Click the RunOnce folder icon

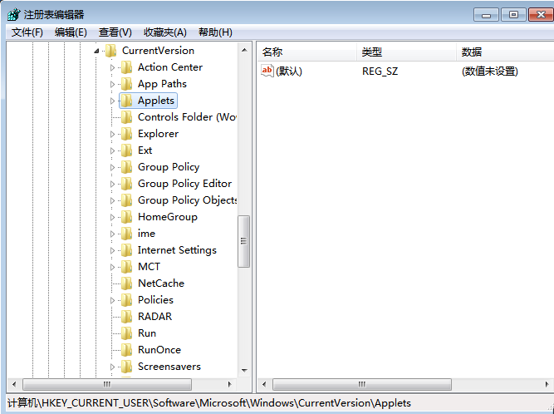[x=126, y=350]
